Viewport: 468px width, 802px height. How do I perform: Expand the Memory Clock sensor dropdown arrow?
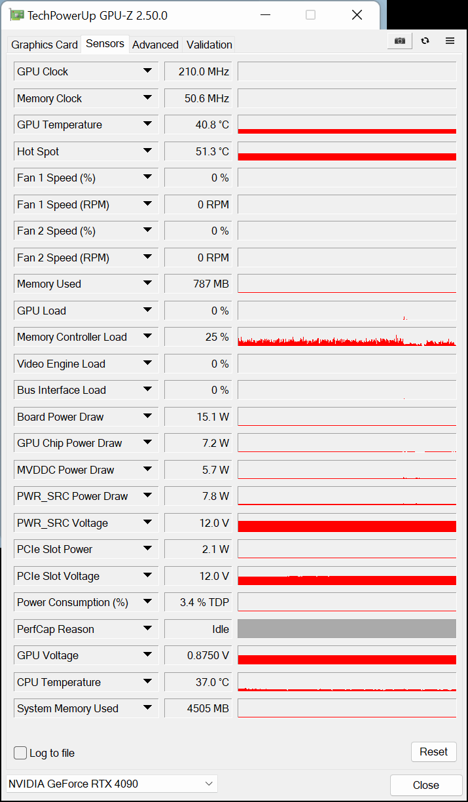(148, 98)
